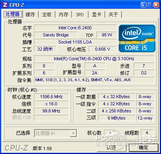161x154 pixels.
Task: Click the processor name field Intel Core i5 2400
Action: click(x=75, y=28)
